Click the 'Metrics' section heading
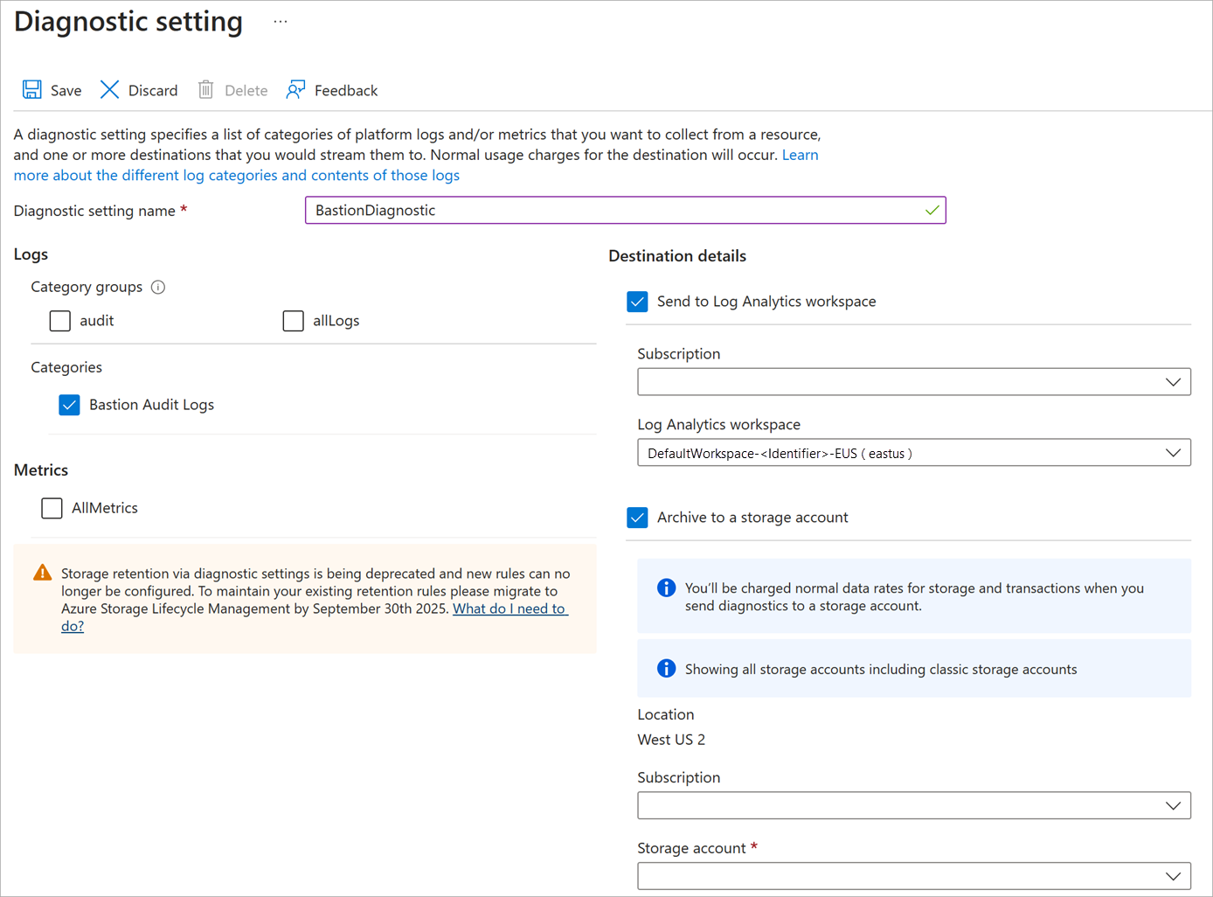1213x897 pixels. coord(41,470)
